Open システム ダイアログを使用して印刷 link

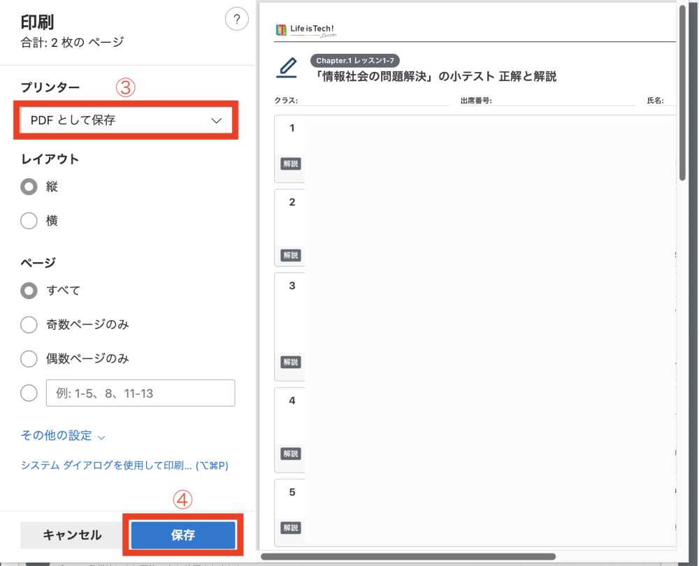pos(124,465)
